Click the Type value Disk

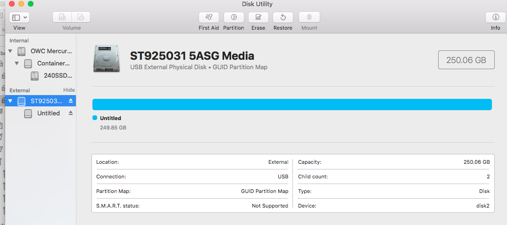pos(484,191)
